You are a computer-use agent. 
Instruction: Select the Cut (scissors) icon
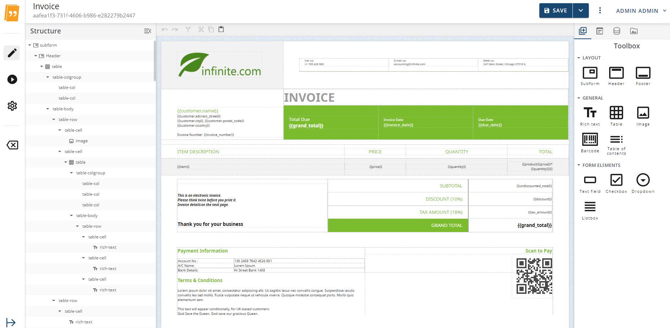[x=201, y=29]
